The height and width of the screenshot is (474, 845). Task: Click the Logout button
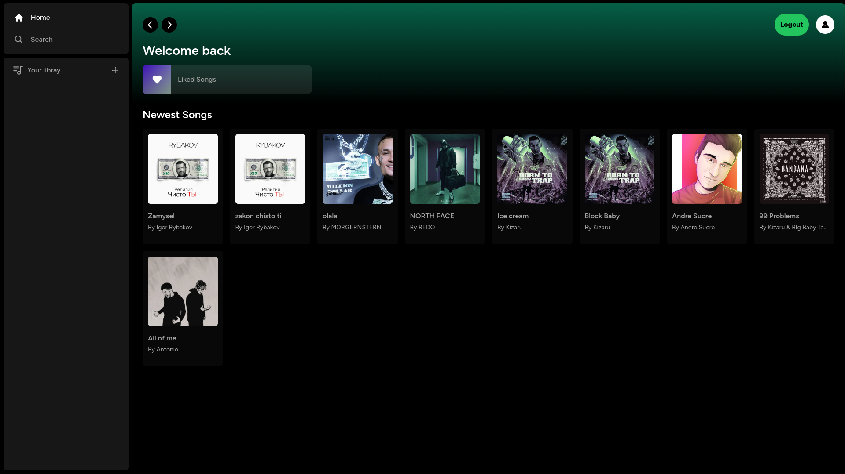[791, 25]
